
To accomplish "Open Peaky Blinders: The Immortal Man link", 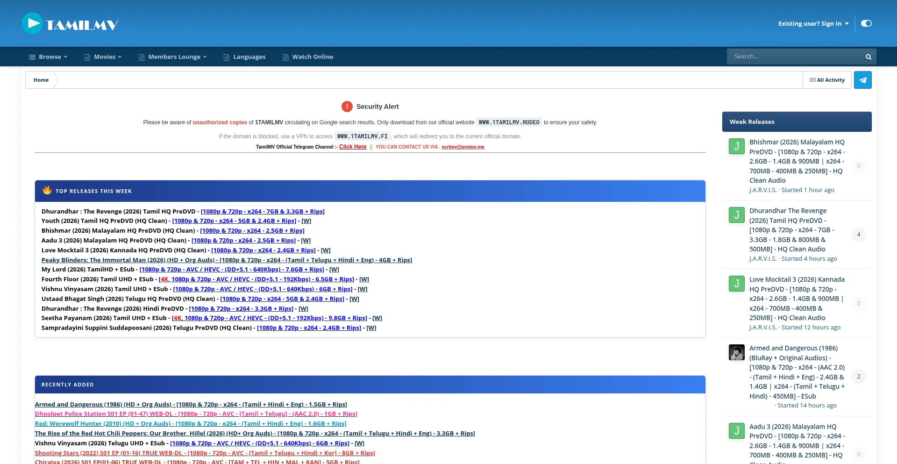I will 227,260.
